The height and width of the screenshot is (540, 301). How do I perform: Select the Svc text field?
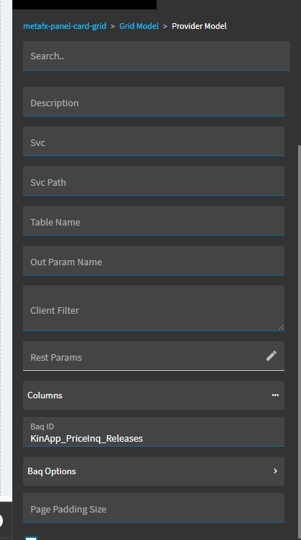(x=154, y=141)
